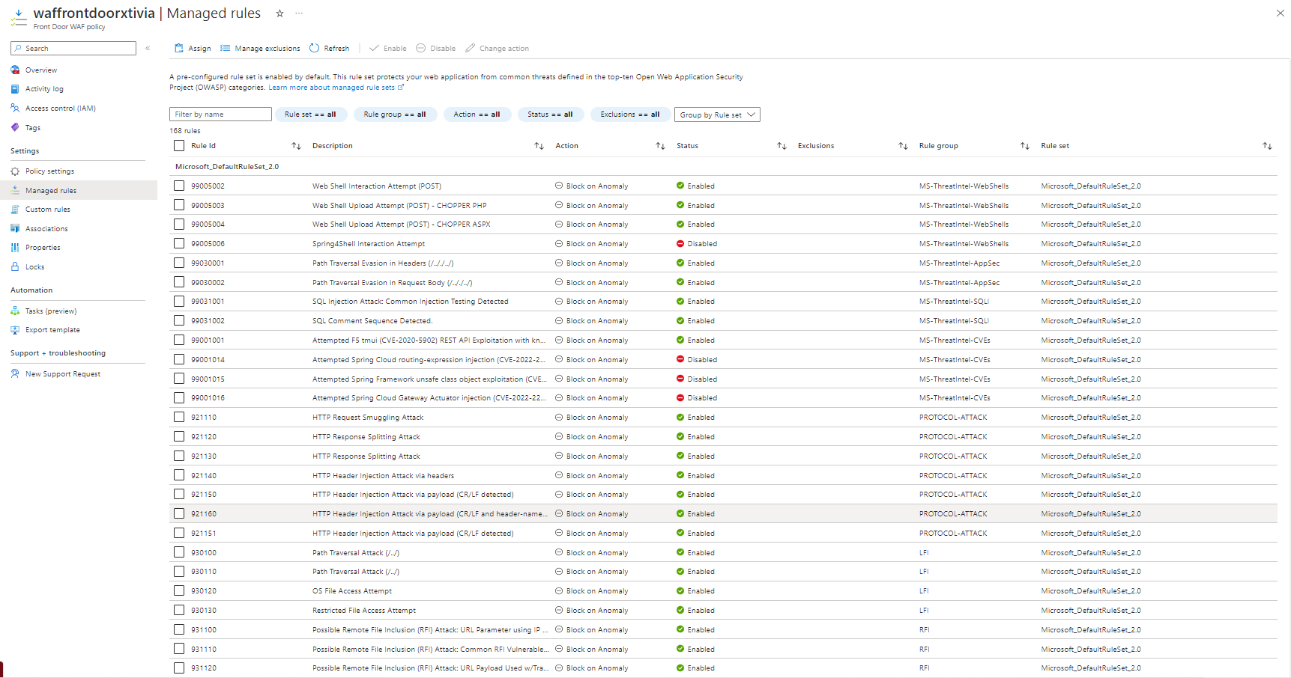Sort by the Exclusions column arrows
The height and width of the screenshot is (678, 1291).
903,146
